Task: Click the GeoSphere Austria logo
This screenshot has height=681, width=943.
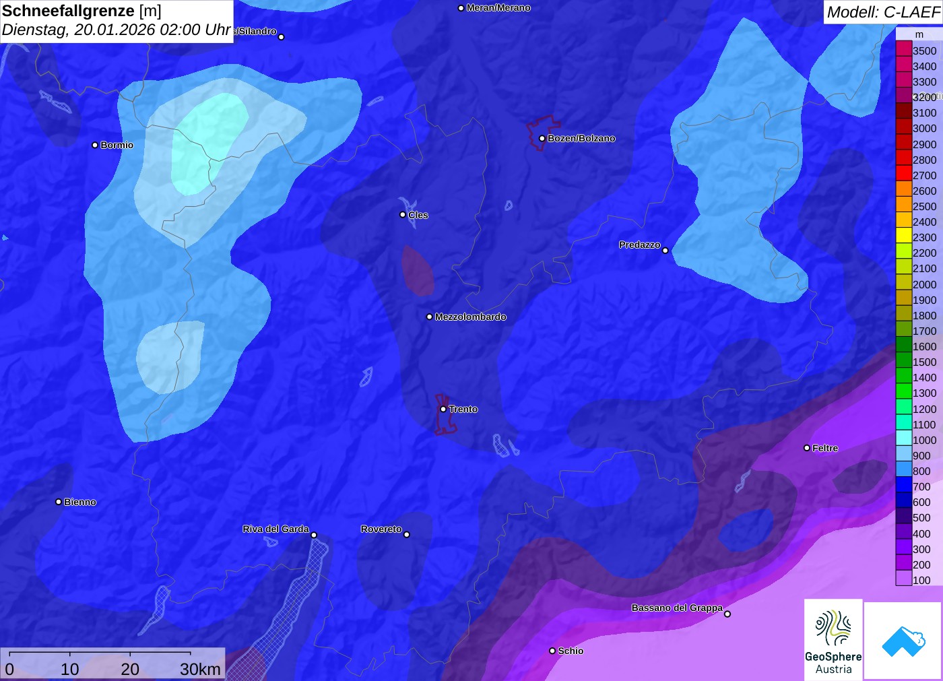Action: (x=833, y=640)
